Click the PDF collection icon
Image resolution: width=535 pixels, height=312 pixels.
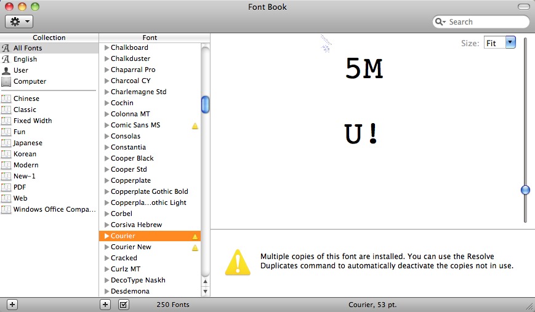pos(6,187)
